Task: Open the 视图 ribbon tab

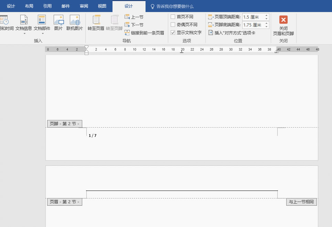Action: 102,6
